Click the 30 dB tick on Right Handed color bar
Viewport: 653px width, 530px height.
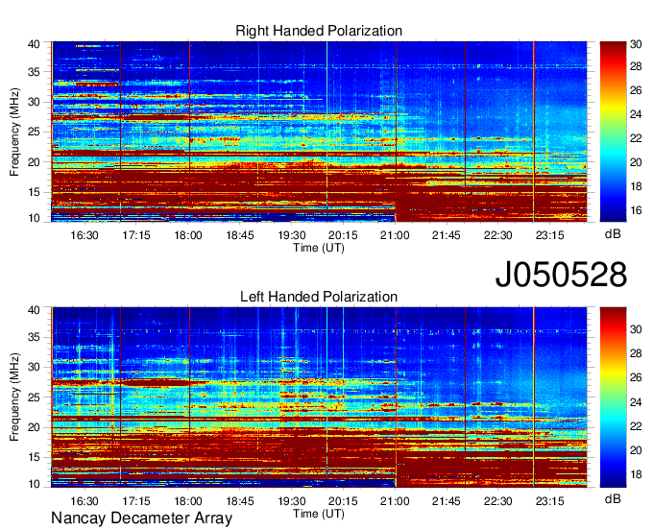coord(636,44)
